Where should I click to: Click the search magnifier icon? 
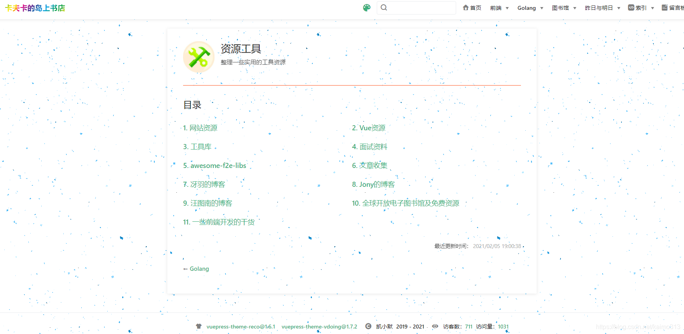click(x=384, y=7)
